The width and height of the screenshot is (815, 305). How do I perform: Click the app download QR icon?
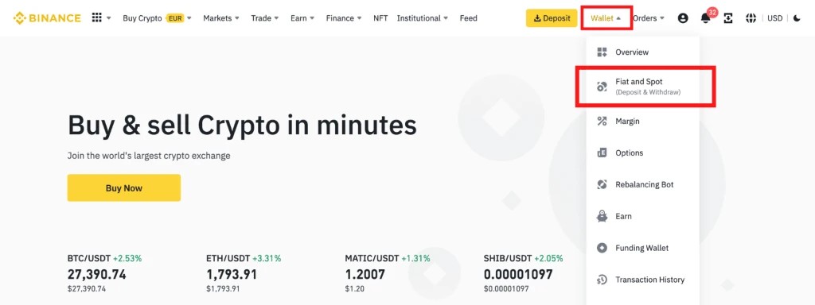click(x=728, y=18)
